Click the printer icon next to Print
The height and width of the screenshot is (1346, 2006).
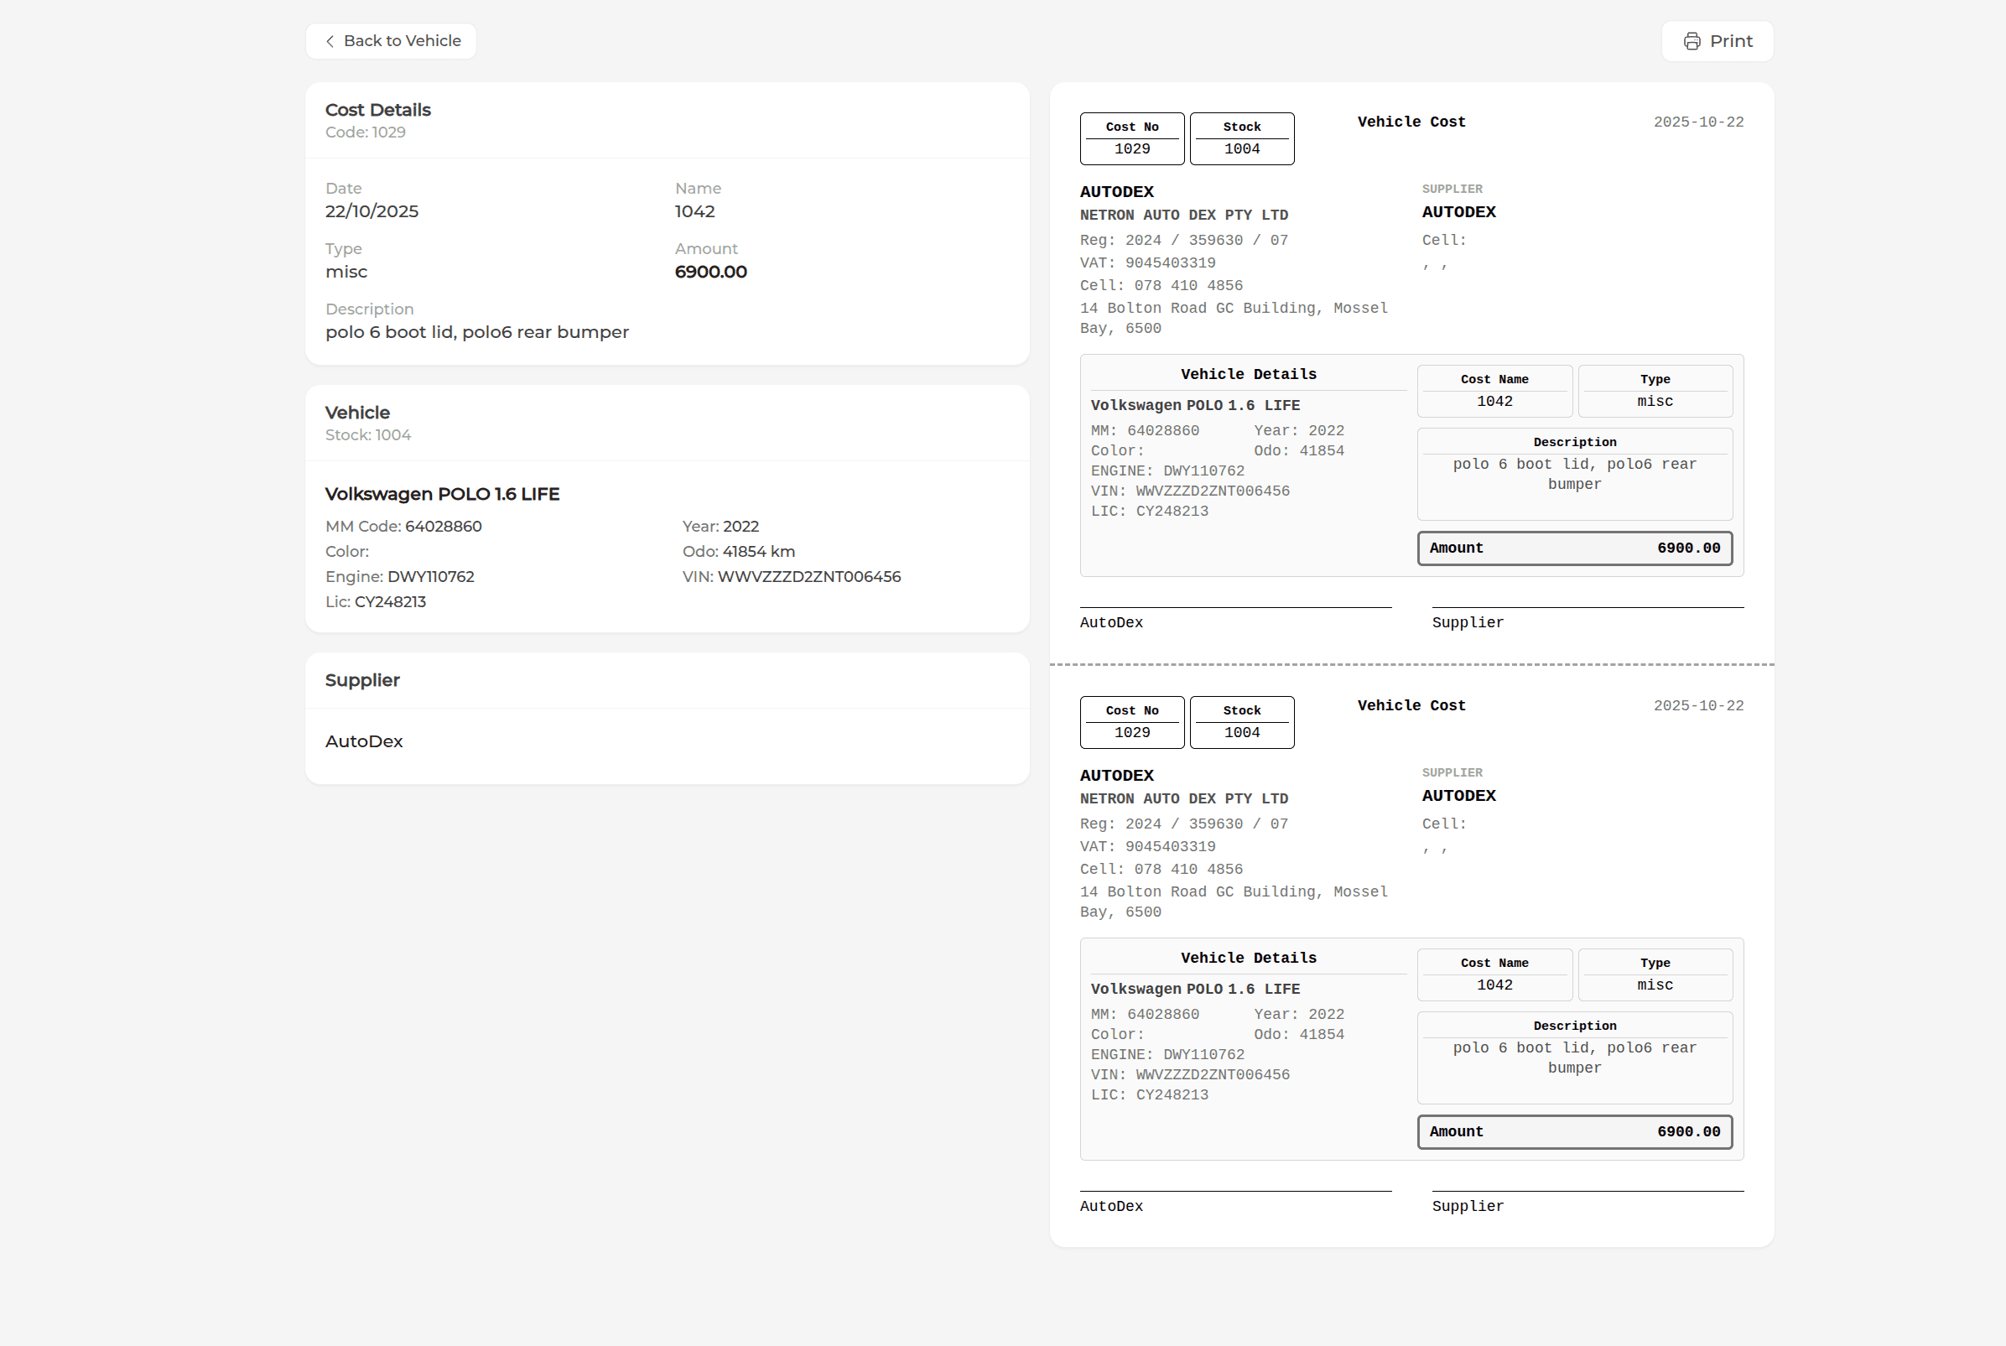pyautogui.click(x=1692, y=40)
